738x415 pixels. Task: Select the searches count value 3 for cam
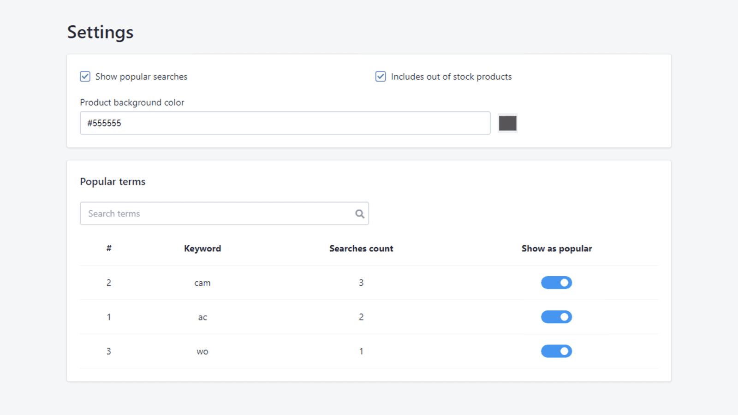pos(361,283)
